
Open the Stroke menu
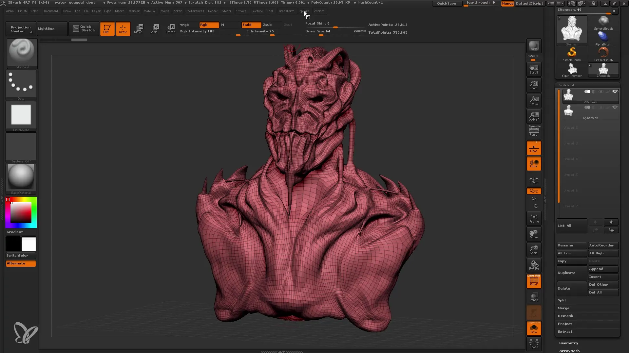241,11
